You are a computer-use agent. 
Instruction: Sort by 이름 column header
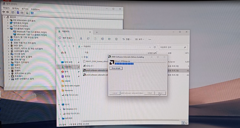click(x=87, y=53)
